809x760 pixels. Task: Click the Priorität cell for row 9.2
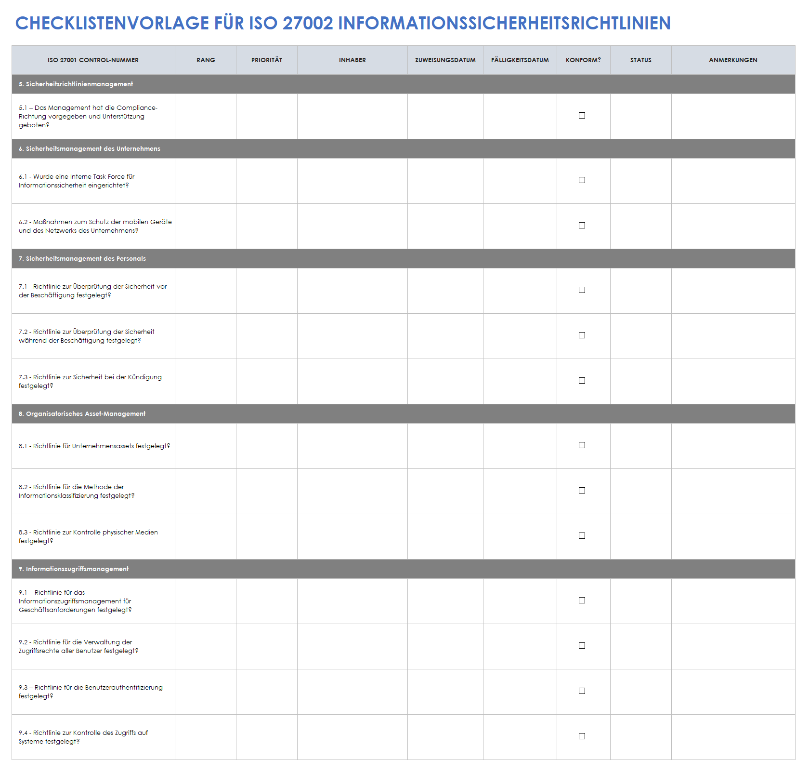pos(267,646)
